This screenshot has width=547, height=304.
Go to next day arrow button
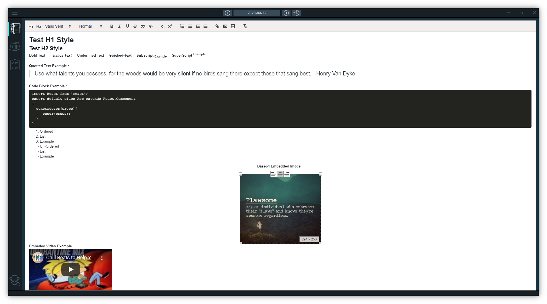pos(286,13)
